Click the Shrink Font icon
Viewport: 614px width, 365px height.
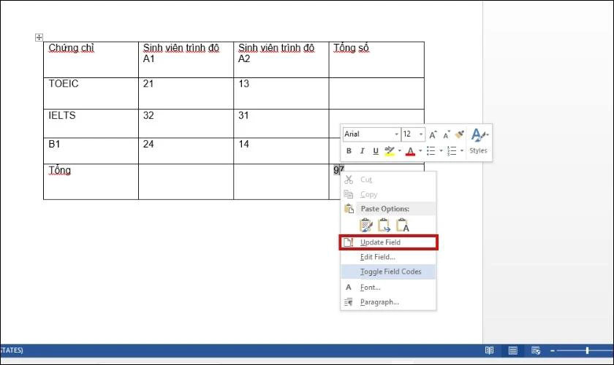(446, 134)
